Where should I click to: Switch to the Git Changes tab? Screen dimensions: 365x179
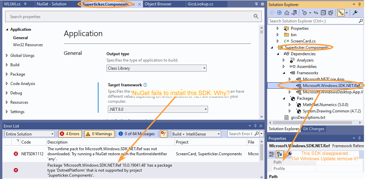point(313,129)
